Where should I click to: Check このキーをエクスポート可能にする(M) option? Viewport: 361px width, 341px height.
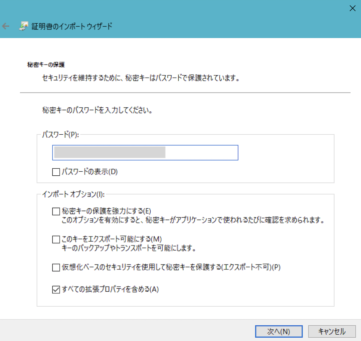click(56, 239)
